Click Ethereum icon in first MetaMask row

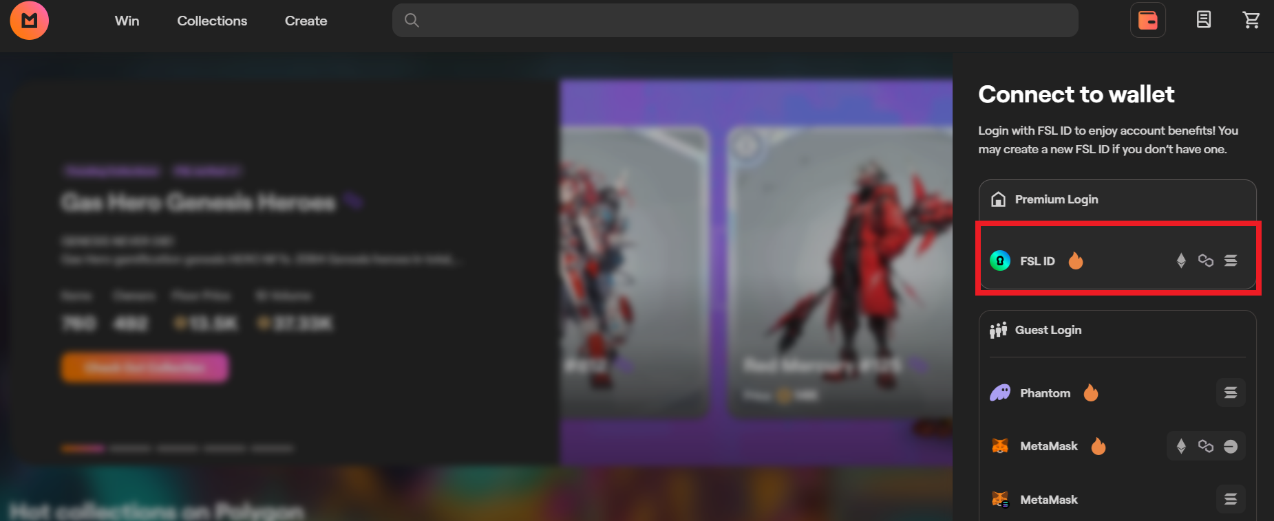[1181, 446]
